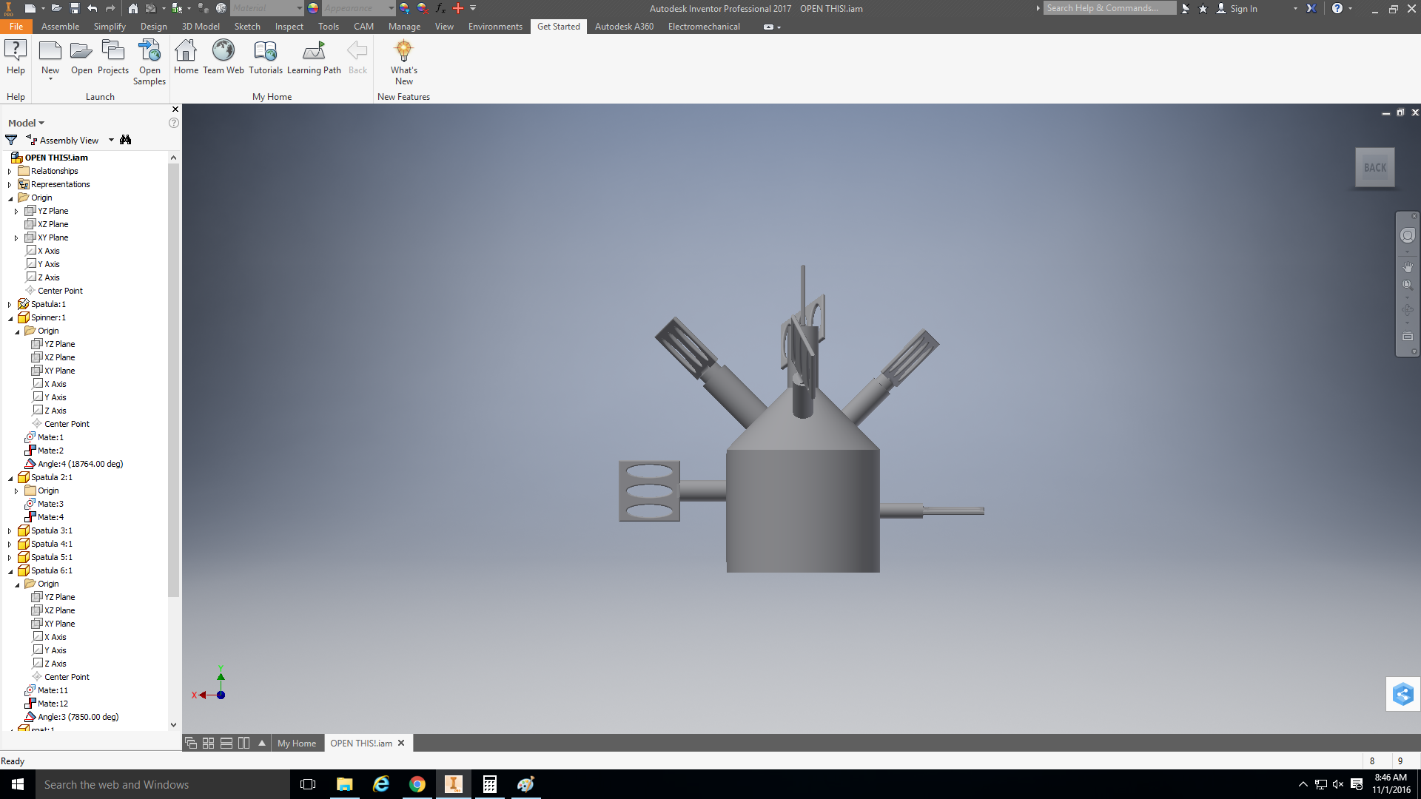Screen dimensions: 1421x799
Task: Switch to the My Home document tab
Action: (x=297, y=744)
